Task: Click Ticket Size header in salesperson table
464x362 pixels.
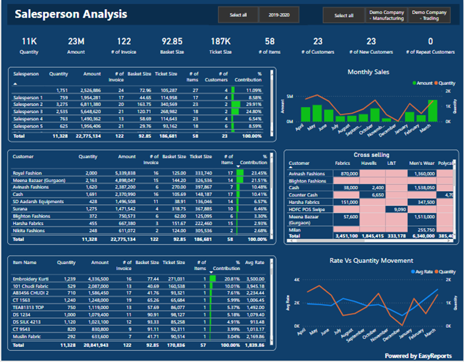Action: [x=166, y=74]
